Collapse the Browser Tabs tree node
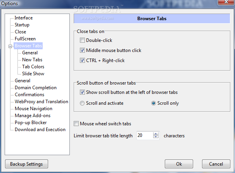The width and height of the screenshot is (235, 173). (10, 46)
